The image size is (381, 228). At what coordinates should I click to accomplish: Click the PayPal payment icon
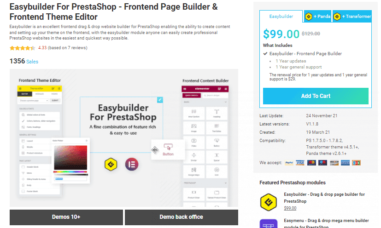(x=289, y=163)
